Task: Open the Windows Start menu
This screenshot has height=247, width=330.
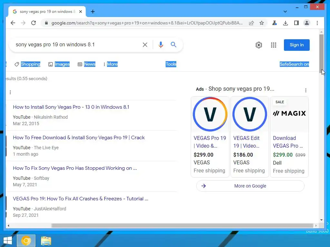Action: [8, 241]
